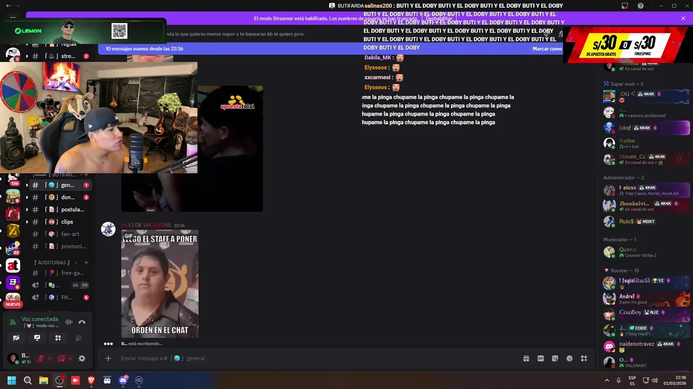Click the NUEVO unread indicator pill
Viewport: 693px width, 389px height.
coord(13,304)
